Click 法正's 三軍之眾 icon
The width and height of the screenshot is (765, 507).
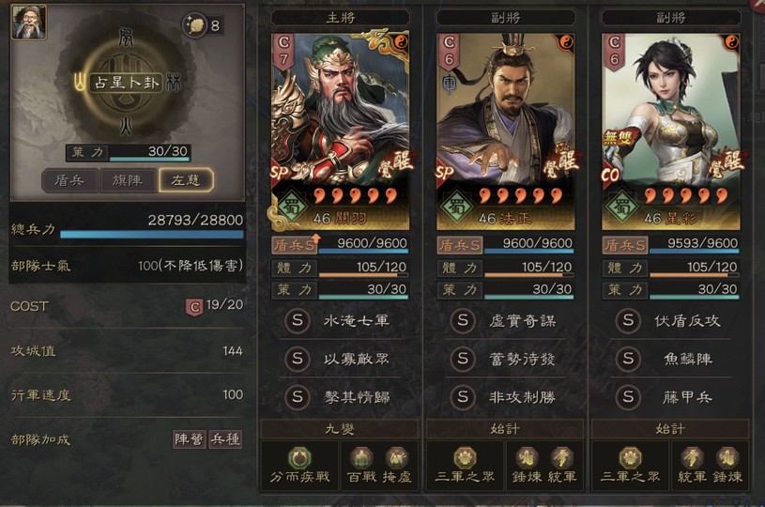[465, 458]
